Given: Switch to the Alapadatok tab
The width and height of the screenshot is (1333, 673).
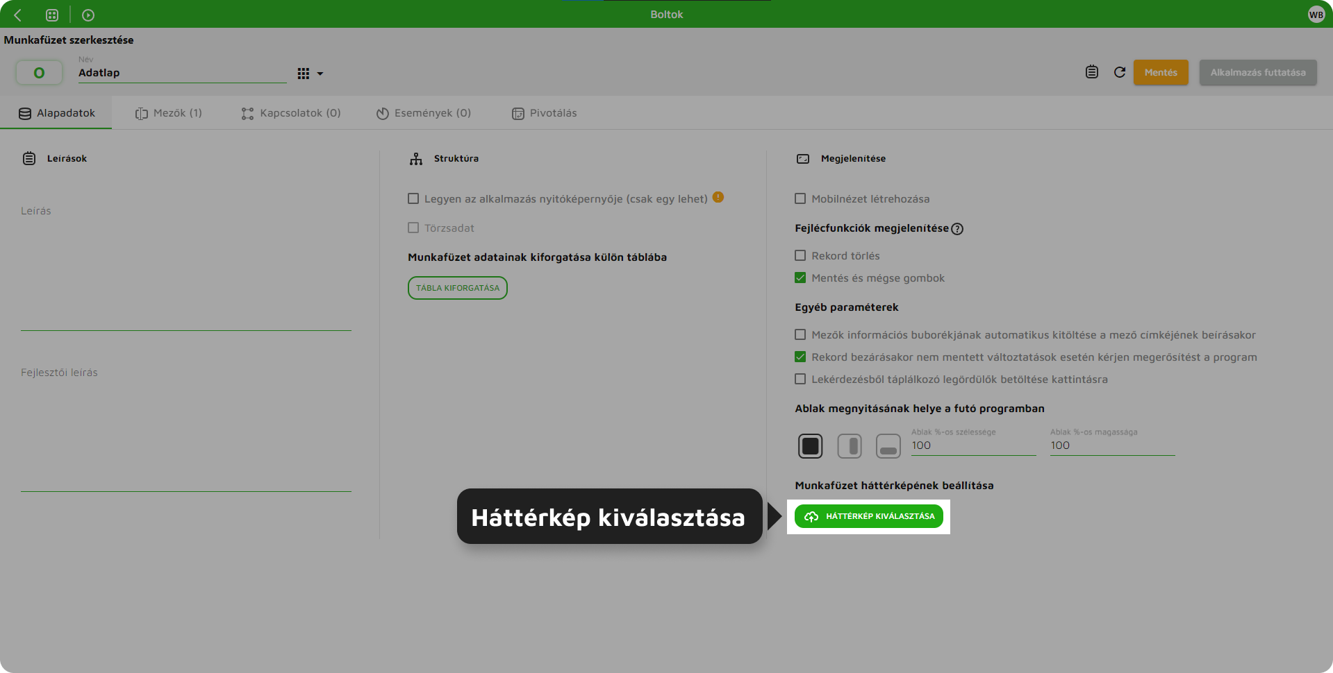Looking at the screenshot, I should [x=57, y=113].
